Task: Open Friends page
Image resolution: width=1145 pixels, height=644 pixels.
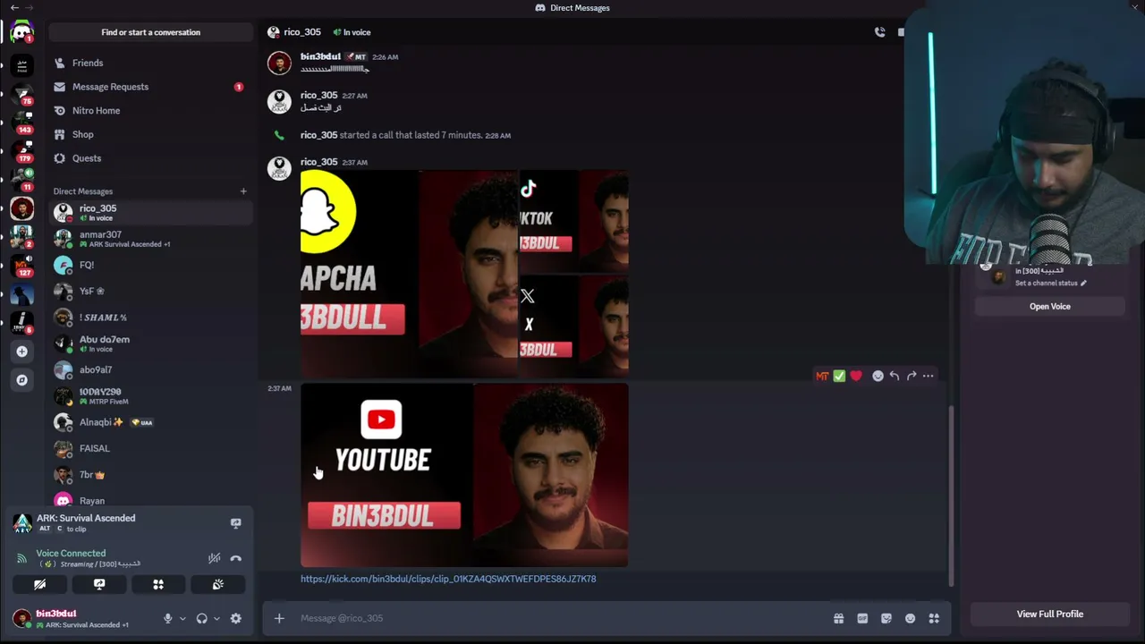Action: click(150, 63)
